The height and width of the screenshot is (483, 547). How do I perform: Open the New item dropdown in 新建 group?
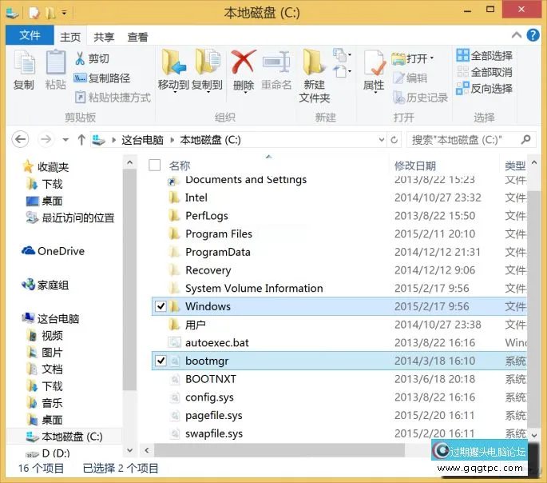pos(343,55)
